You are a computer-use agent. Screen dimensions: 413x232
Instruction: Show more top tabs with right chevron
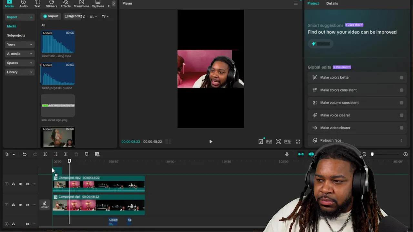(113, 4)
